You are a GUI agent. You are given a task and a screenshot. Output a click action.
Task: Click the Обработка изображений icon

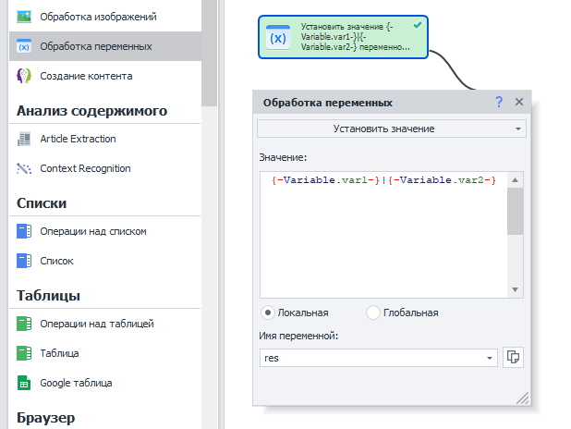(24, 17)
